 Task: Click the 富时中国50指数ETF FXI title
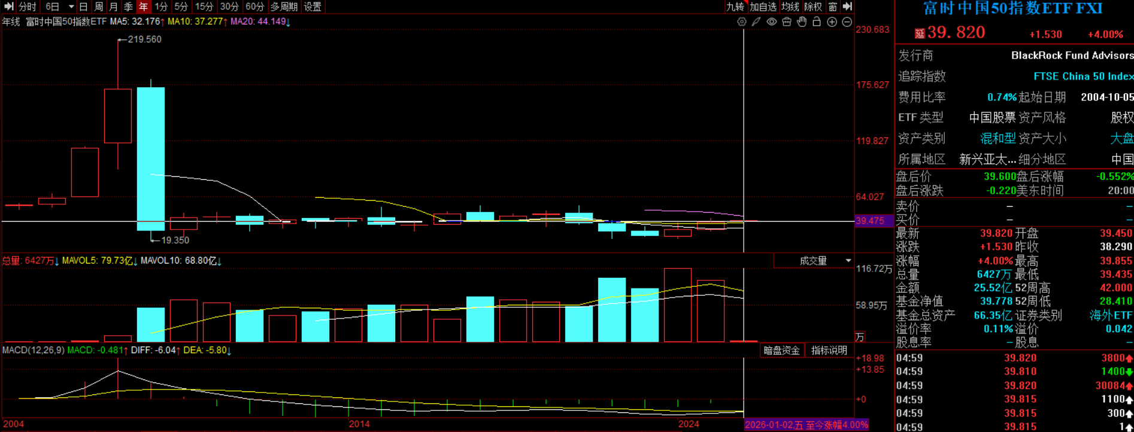point(1013,8)
